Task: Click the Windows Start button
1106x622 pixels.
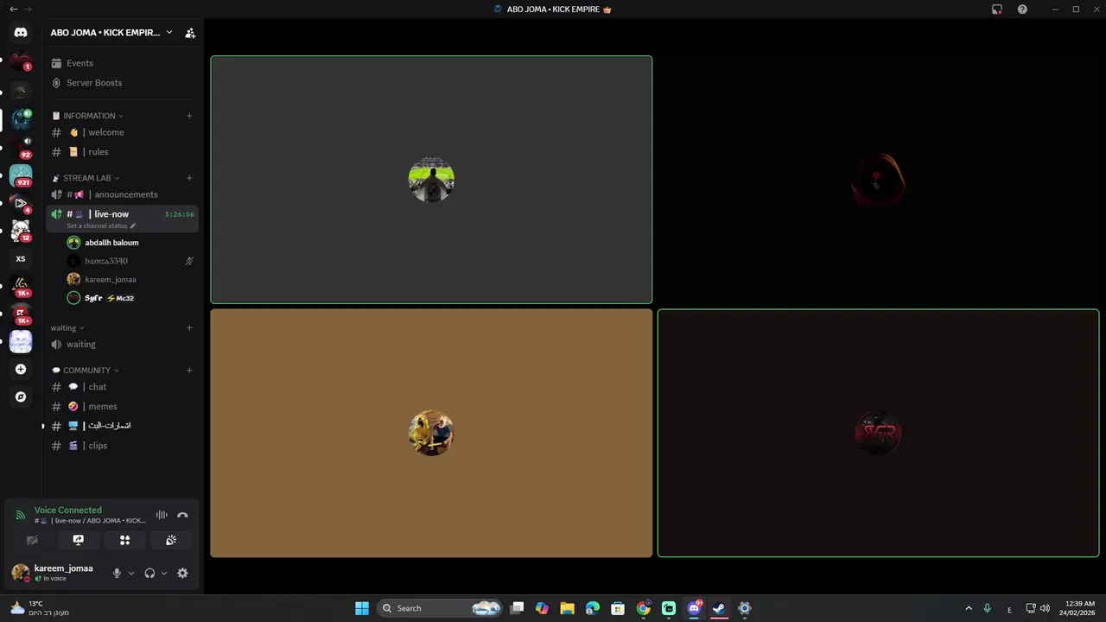Action: (362, 608)
